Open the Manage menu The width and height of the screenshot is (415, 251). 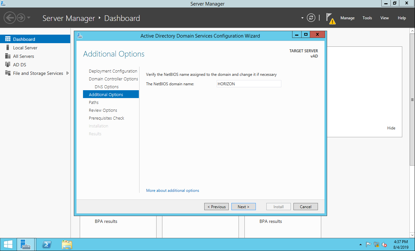point(347,18)
